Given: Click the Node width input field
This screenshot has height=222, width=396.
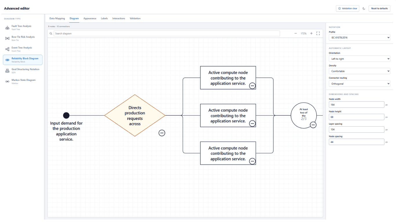Looking at the screenshot, I should click(x=357, y=105).
